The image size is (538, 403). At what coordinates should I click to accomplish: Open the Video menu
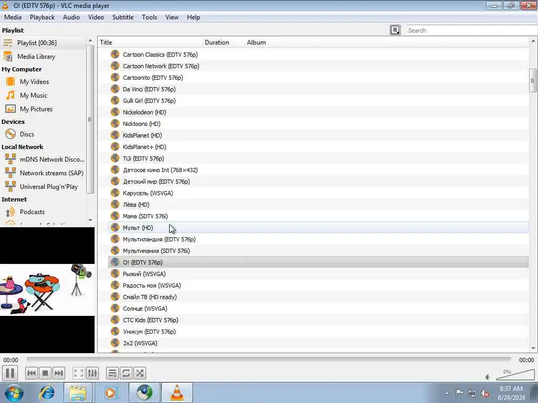click(x=96, y=17)
